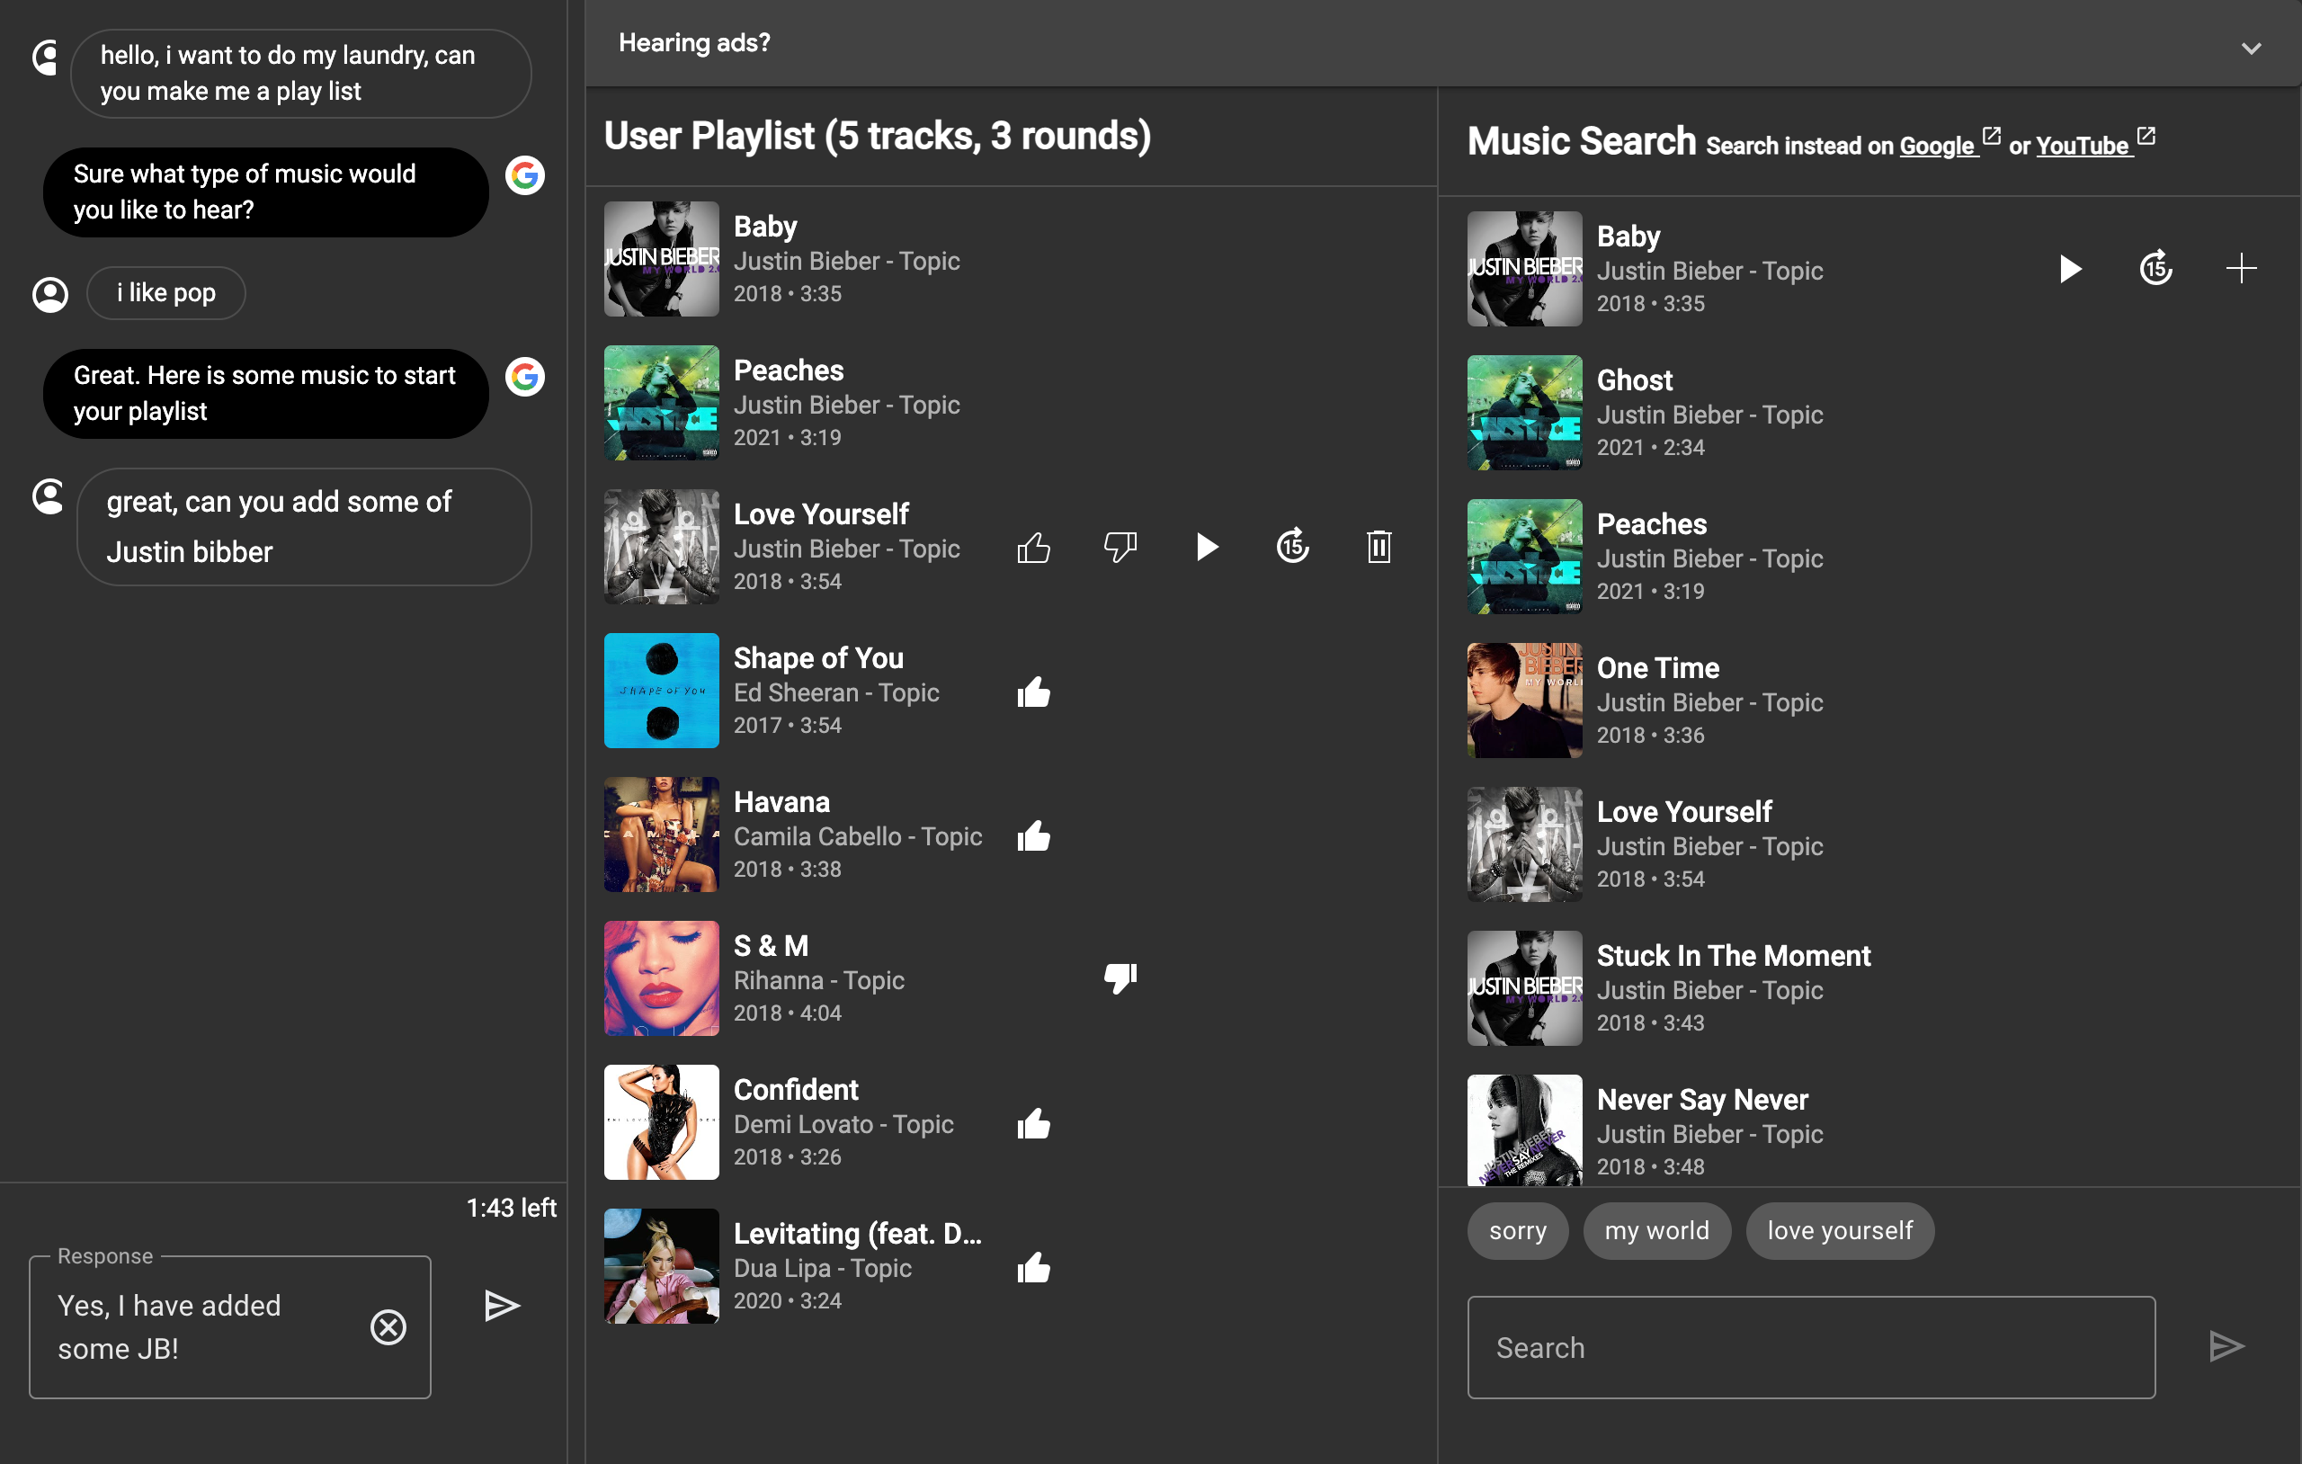
Task: Select Havana album cover thumbnail
Action: (662, 834)
